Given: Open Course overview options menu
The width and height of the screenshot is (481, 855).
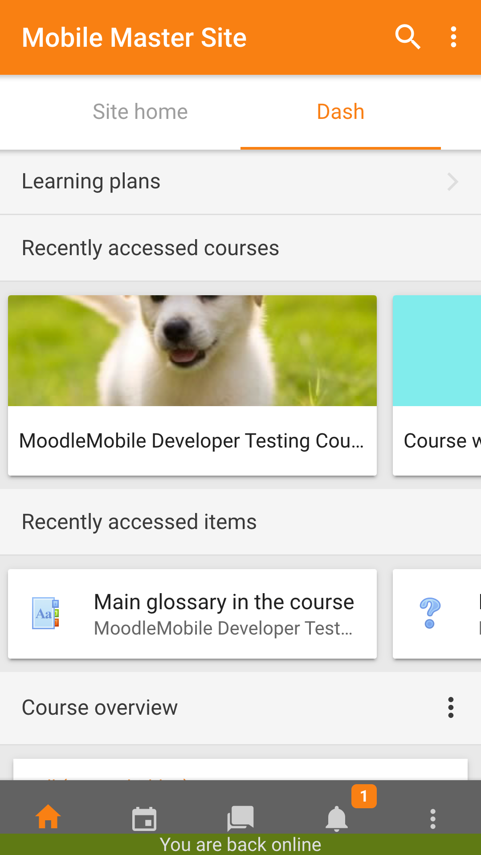Looking at the screenshot, I should click(x=451, y=708).
